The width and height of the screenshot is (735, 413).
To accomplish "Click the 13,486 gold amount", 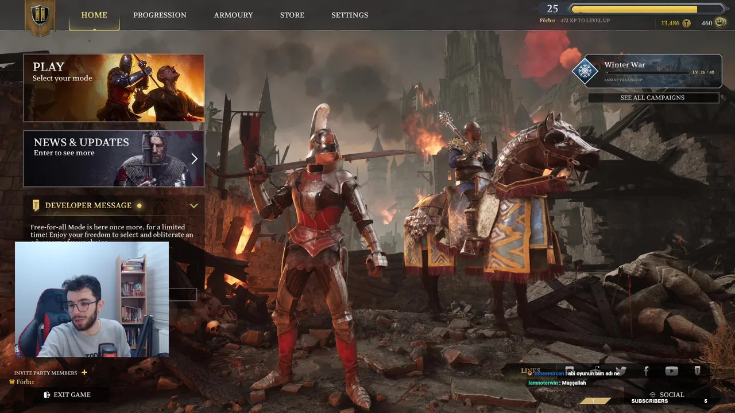I will [670, 23].
